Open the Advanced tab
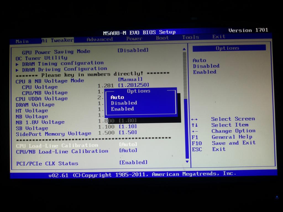The height and width of the screenshot is (212, 283). pyautogui.click(x=100, y=39)
